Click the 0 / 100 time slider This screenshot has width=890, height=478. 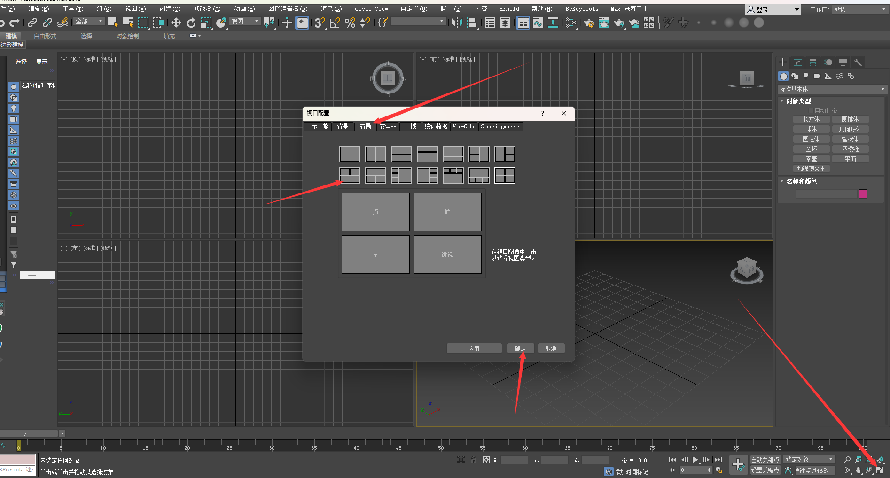29,433
